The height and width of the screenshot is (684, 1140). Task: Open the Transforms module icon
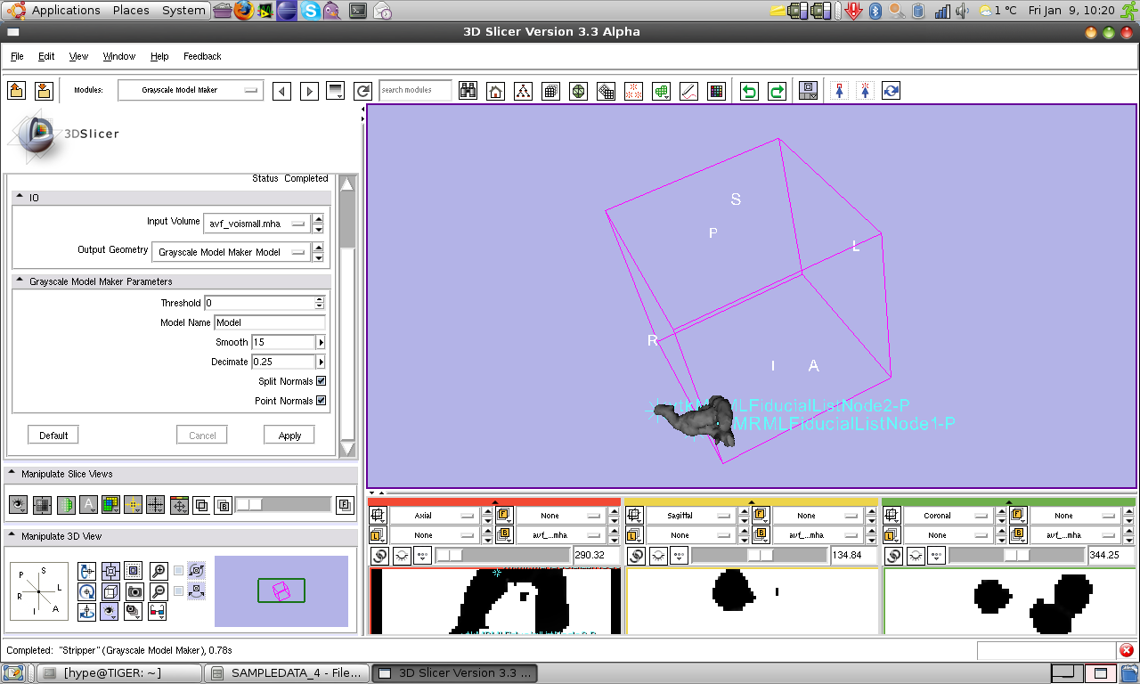(x=607, y=91)
